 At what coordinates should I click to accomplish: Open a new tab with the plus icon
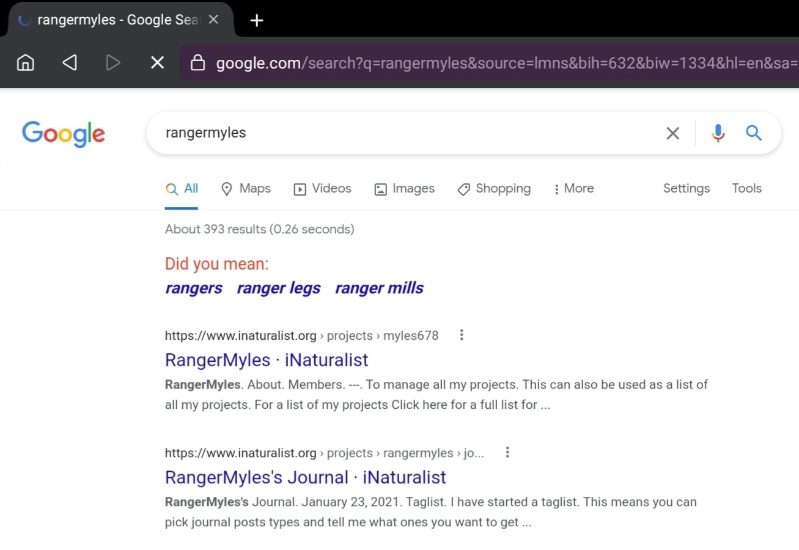click(257, 20)
